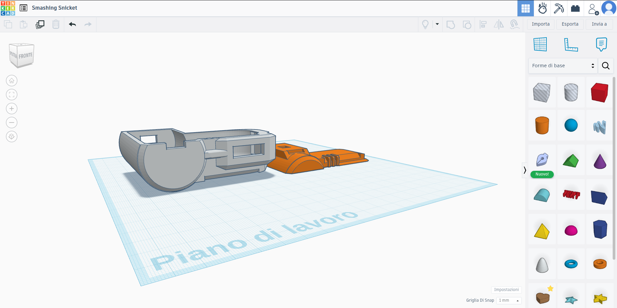Image resolution: width=617 pixels, height=308 pixels.
Task: Select the red Box shape
Action: [x=600, y=93]
